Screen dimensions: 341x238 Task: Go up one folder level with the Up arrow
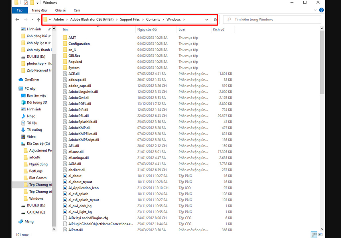(x=38, y=20)
